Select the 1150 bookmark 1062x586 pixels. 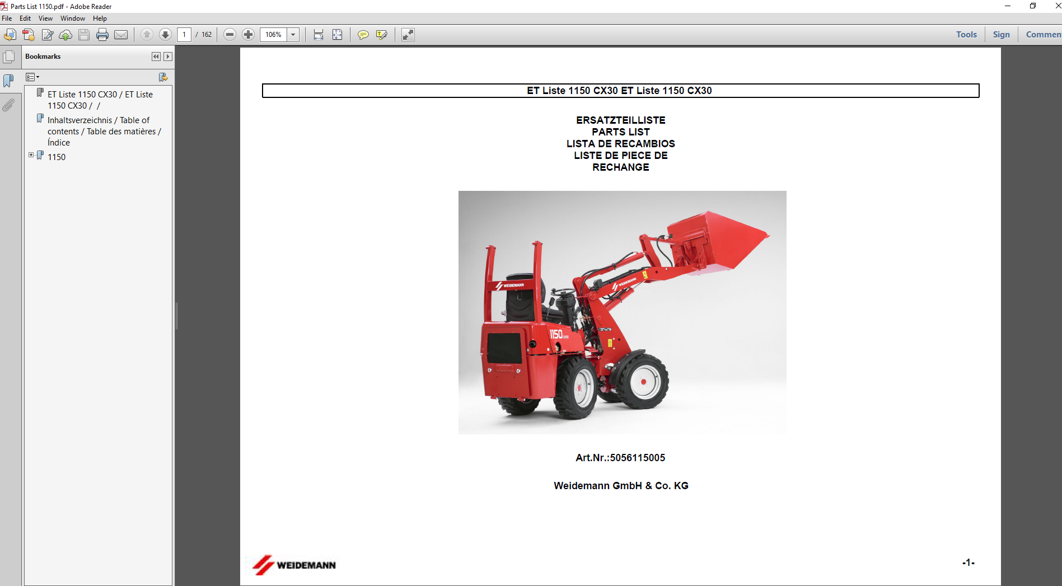pyautogui.click(x=57, y=157)
